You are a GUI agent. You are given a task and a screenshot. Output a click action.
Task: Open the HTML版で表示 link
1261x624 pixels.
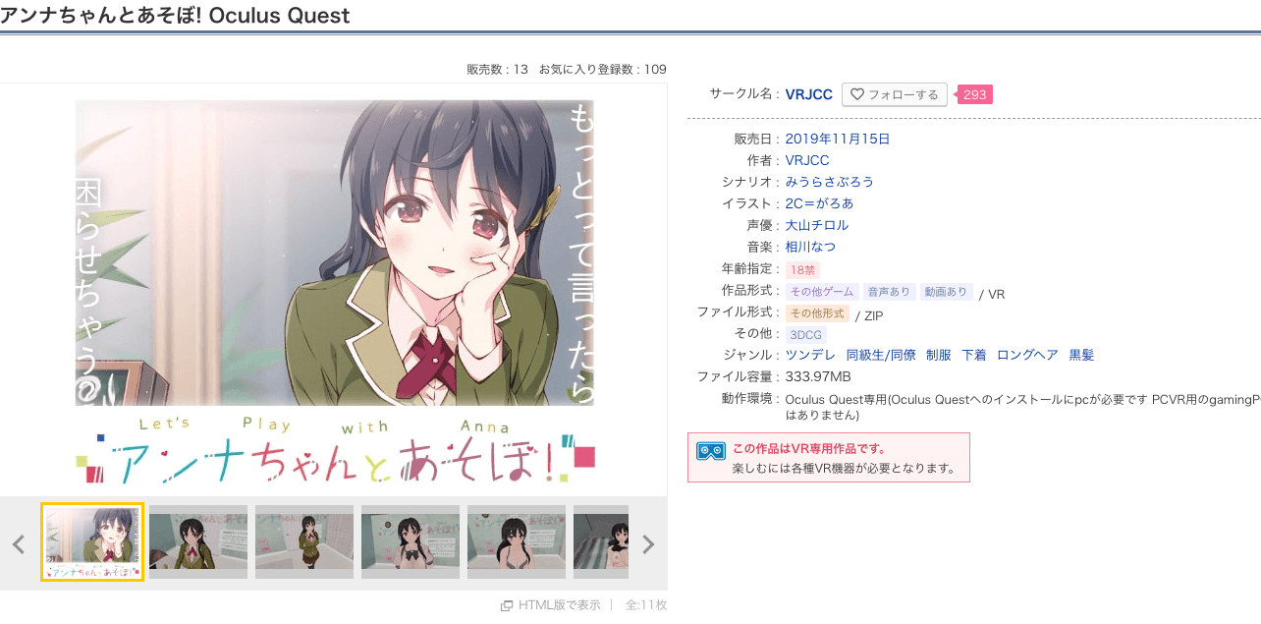tap(559, 605)
